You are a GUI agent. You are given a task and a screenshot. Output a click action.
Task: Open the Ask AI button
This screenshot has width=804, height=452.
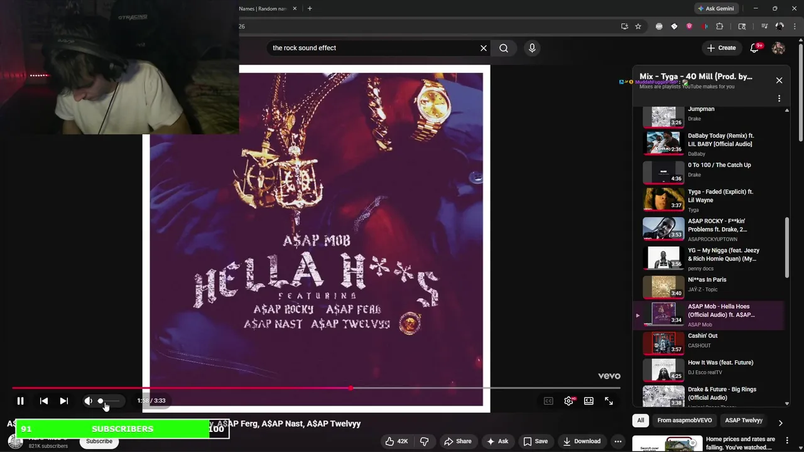click(497, 441)
